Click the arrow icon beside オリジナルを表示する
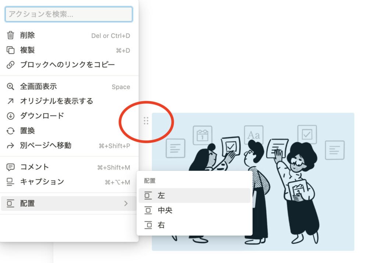 tap(10, 101)
